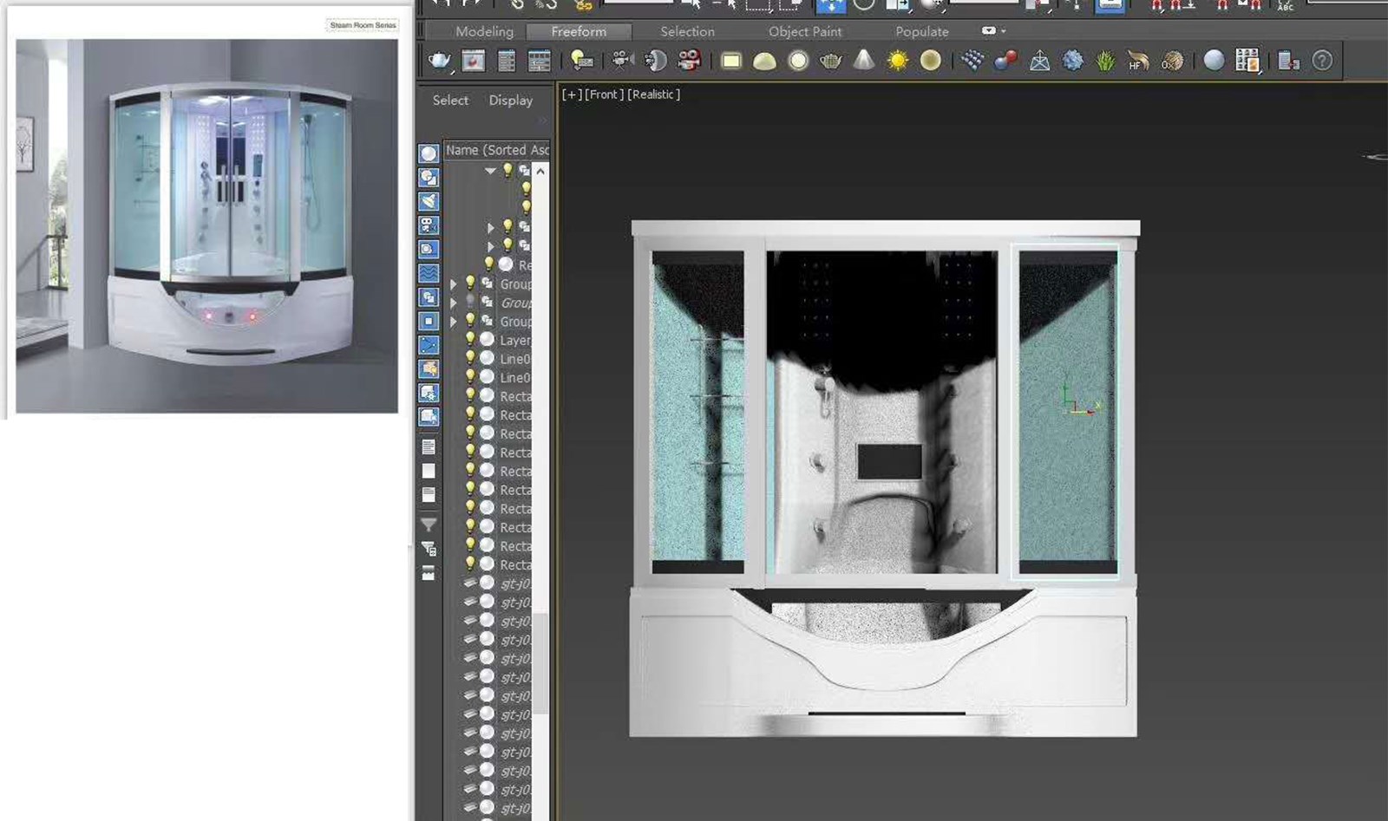Toggle visibility bulb of Layer object

[x=470, y=340]
